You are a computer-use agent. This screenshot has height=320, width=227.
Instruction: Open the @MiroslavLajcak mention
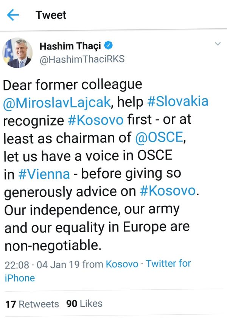tap(57, 102)
